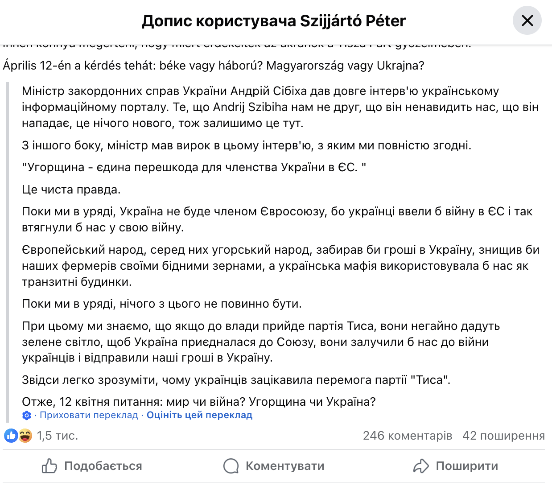See reactions by clicking "1,5 тис."
Screen dimensions: 552x486
pyautogui.click(x=57, y=436)
